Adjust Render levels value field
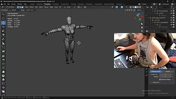Image resolution: width=176 pixels, height=99 pixels. 165,76
